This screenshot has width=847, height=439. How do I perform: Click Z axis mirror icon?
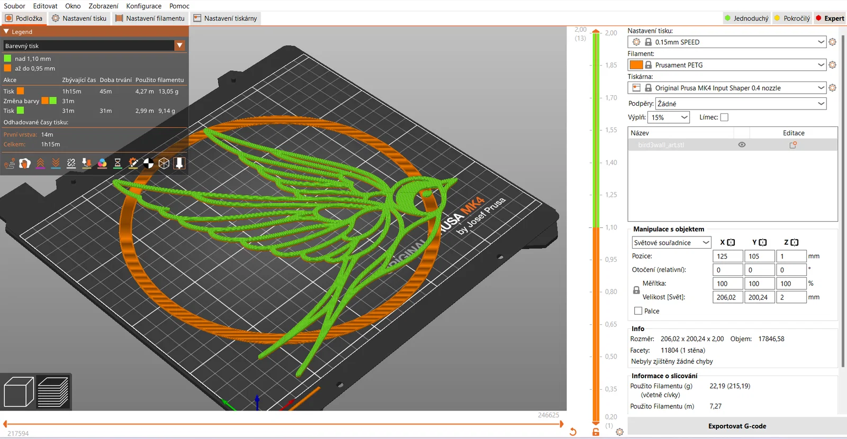coord(795,242)
